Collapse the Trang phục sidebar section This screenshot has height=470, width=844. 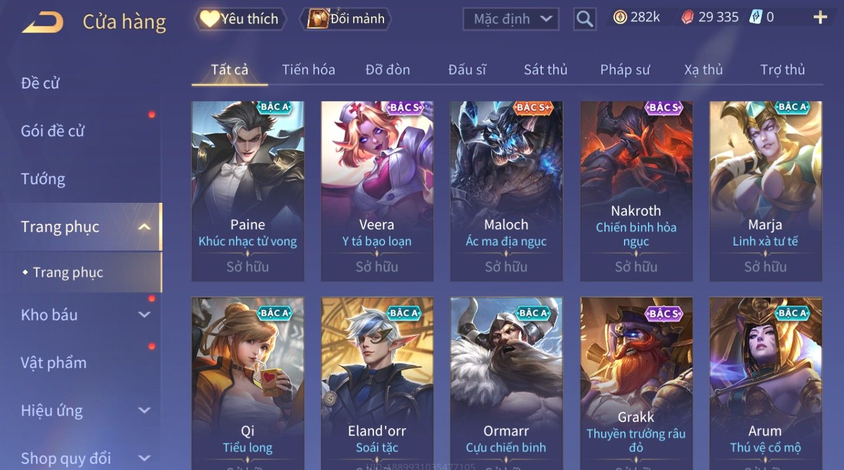(x=144, y=227)
